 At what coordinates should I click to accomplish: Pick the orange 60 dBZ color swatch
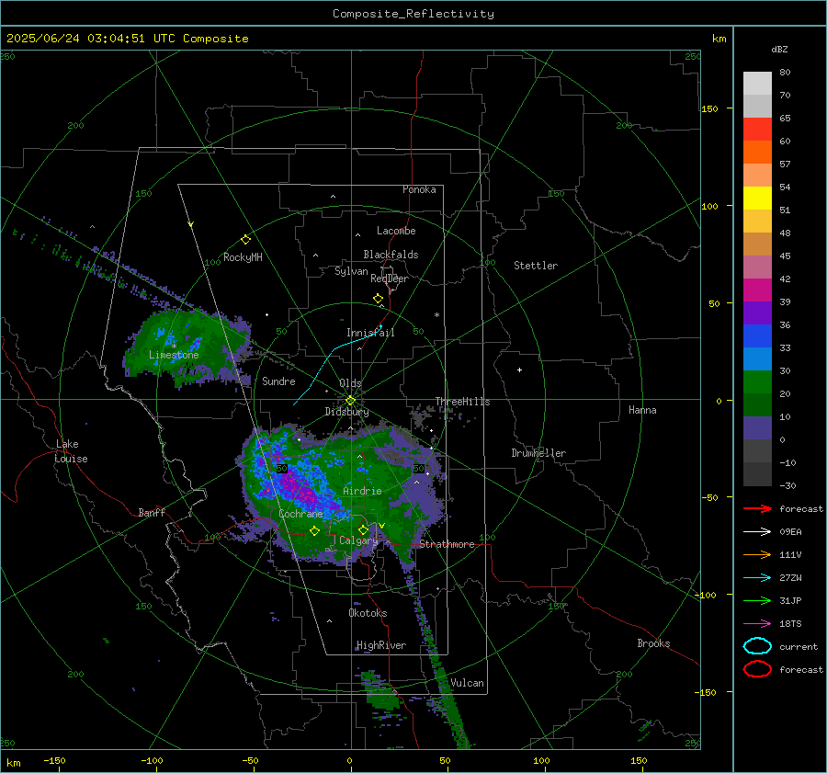757,153
